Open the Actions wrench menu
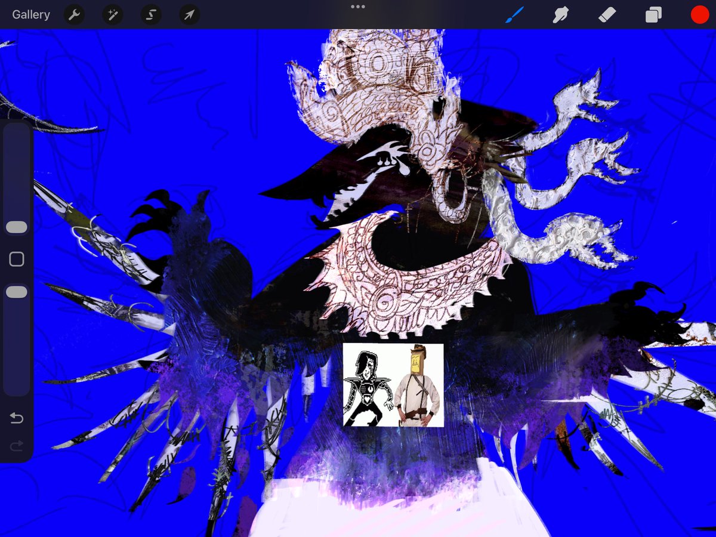 coord(74,15)
